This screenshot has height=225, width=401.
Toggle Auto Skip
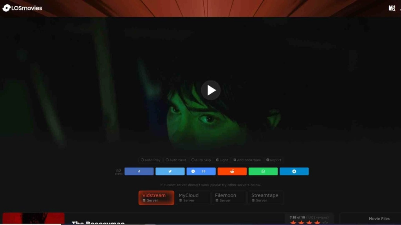pos(200,160)
